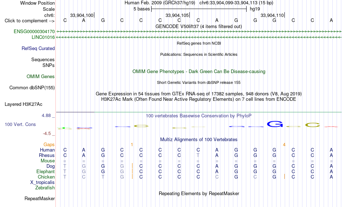Click the orange gap count 4 in Gaps row
Viewport: 342px width, 207px height.
pyautogui.click(x=284, y=145)
